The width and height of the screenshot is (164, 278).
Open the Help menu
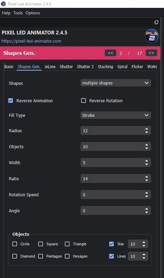[6, 13]
